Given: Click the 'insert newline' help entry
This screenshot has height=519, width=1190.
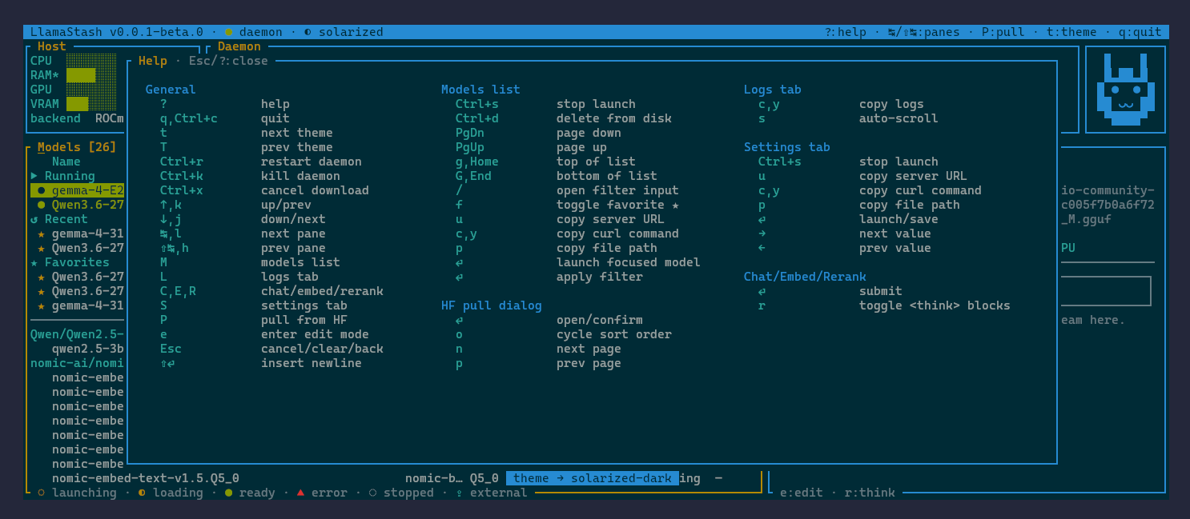Looking at the screenshot, I should point(312,363).
